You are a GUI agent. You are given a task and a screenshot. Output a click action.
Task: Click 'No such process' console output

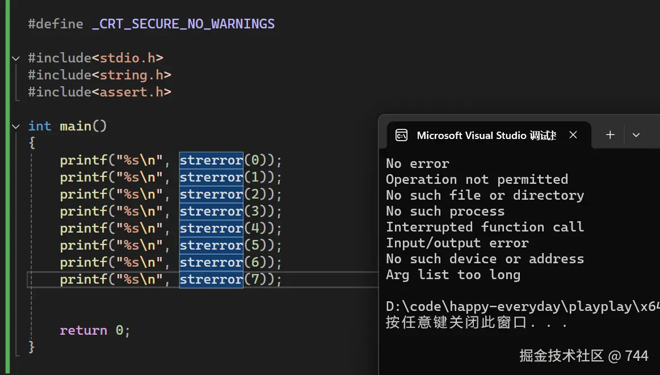pyautogui.click(x=445, y=211)
